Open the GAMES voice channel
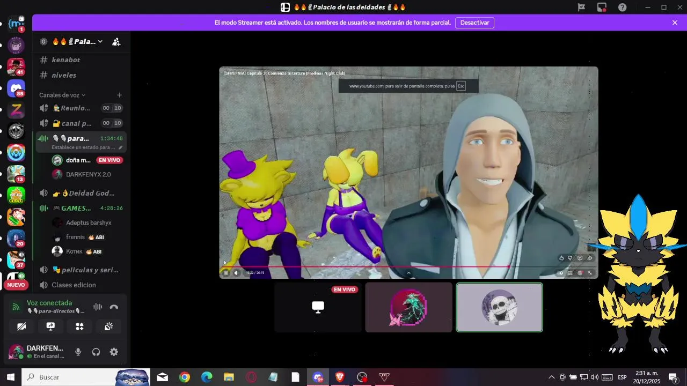The width and height of the screenshot is (687, 386). click(81, 208)
